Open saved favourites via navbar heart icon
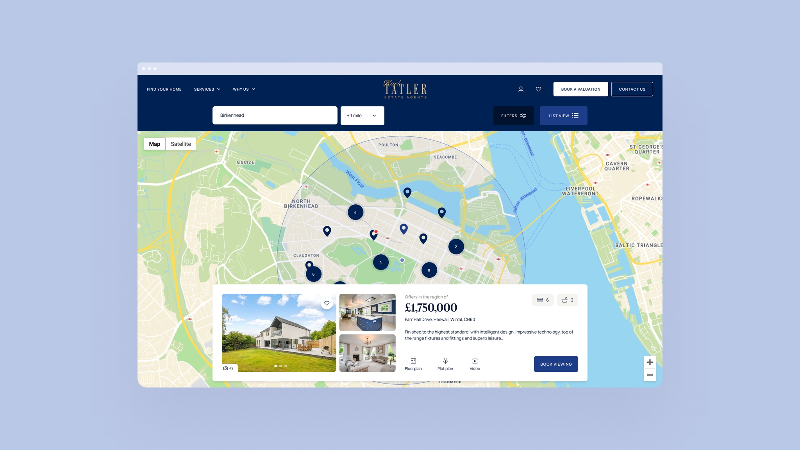The width and height of the screenshot is (800, 450). 538,89
